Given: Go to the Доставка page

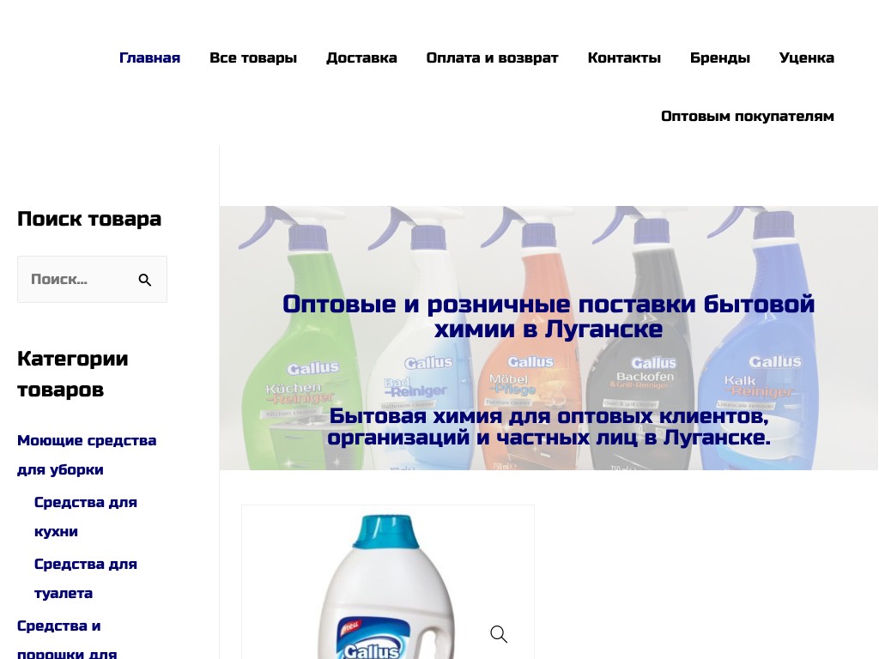Looking at the screenshot, I should (361, 57).
